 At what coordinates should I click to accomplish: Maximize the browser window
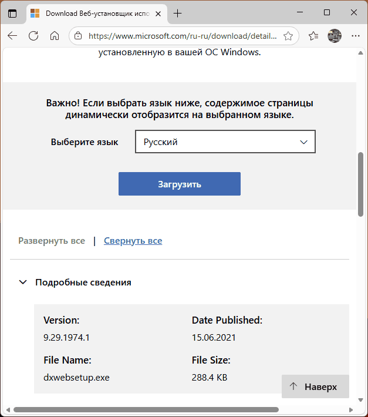point(327,12)
